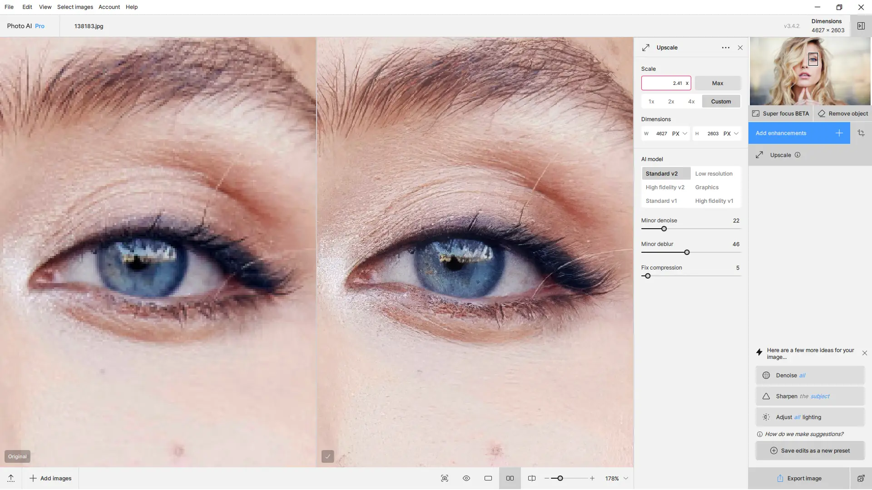872x490 pixels.
Task: Open Upscale panel three-dots options menu
Action: coord(725,48)
